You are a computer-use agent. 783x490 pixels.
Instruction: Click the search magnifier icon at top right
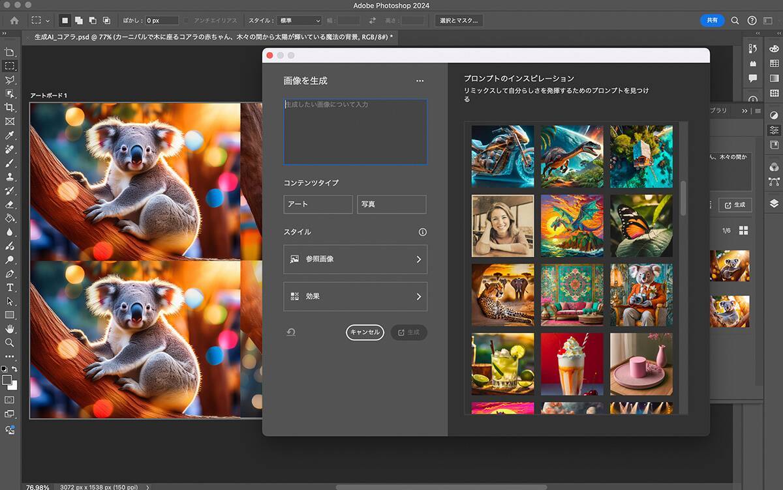pos(735,21)
